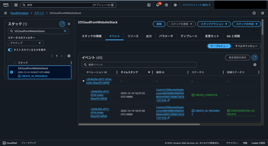Switch to the Resources tab

tap(133, 36)
